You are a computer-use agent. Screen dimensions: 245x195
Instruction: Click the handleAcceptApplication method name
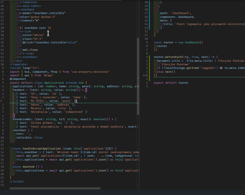click(x=42, y=148)
